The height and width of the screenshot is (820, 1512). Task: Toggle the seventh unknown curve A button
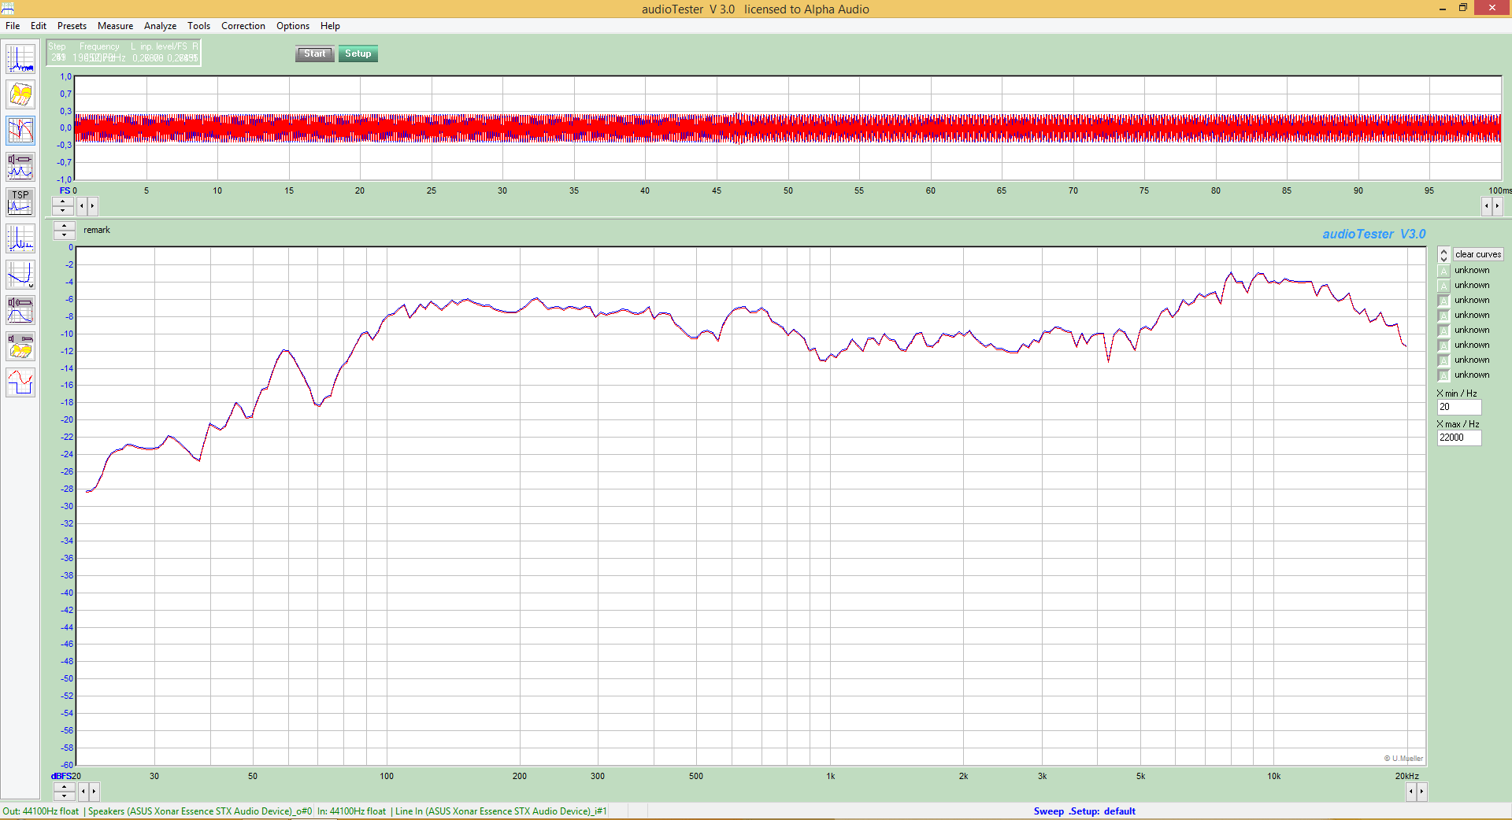tap(1443, 360)
